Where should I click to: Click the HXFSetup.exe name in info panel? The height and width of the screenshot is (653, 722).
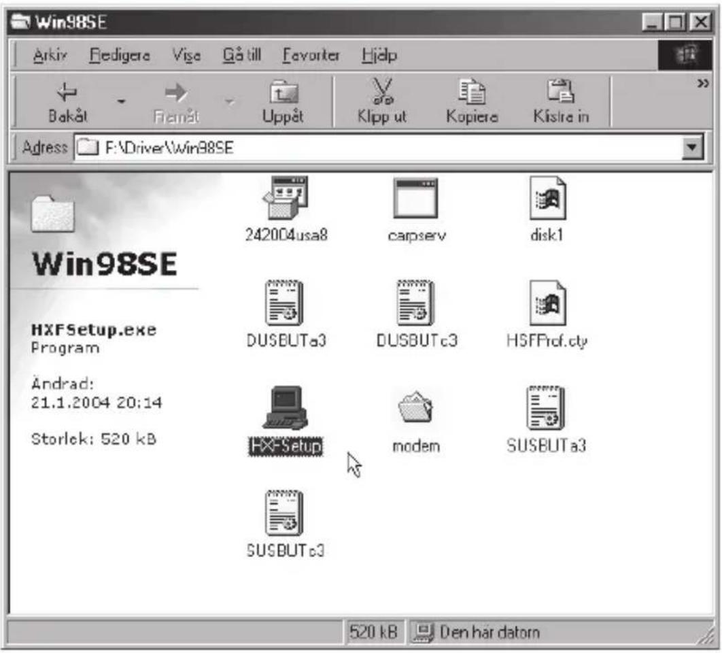click(94, 329)
